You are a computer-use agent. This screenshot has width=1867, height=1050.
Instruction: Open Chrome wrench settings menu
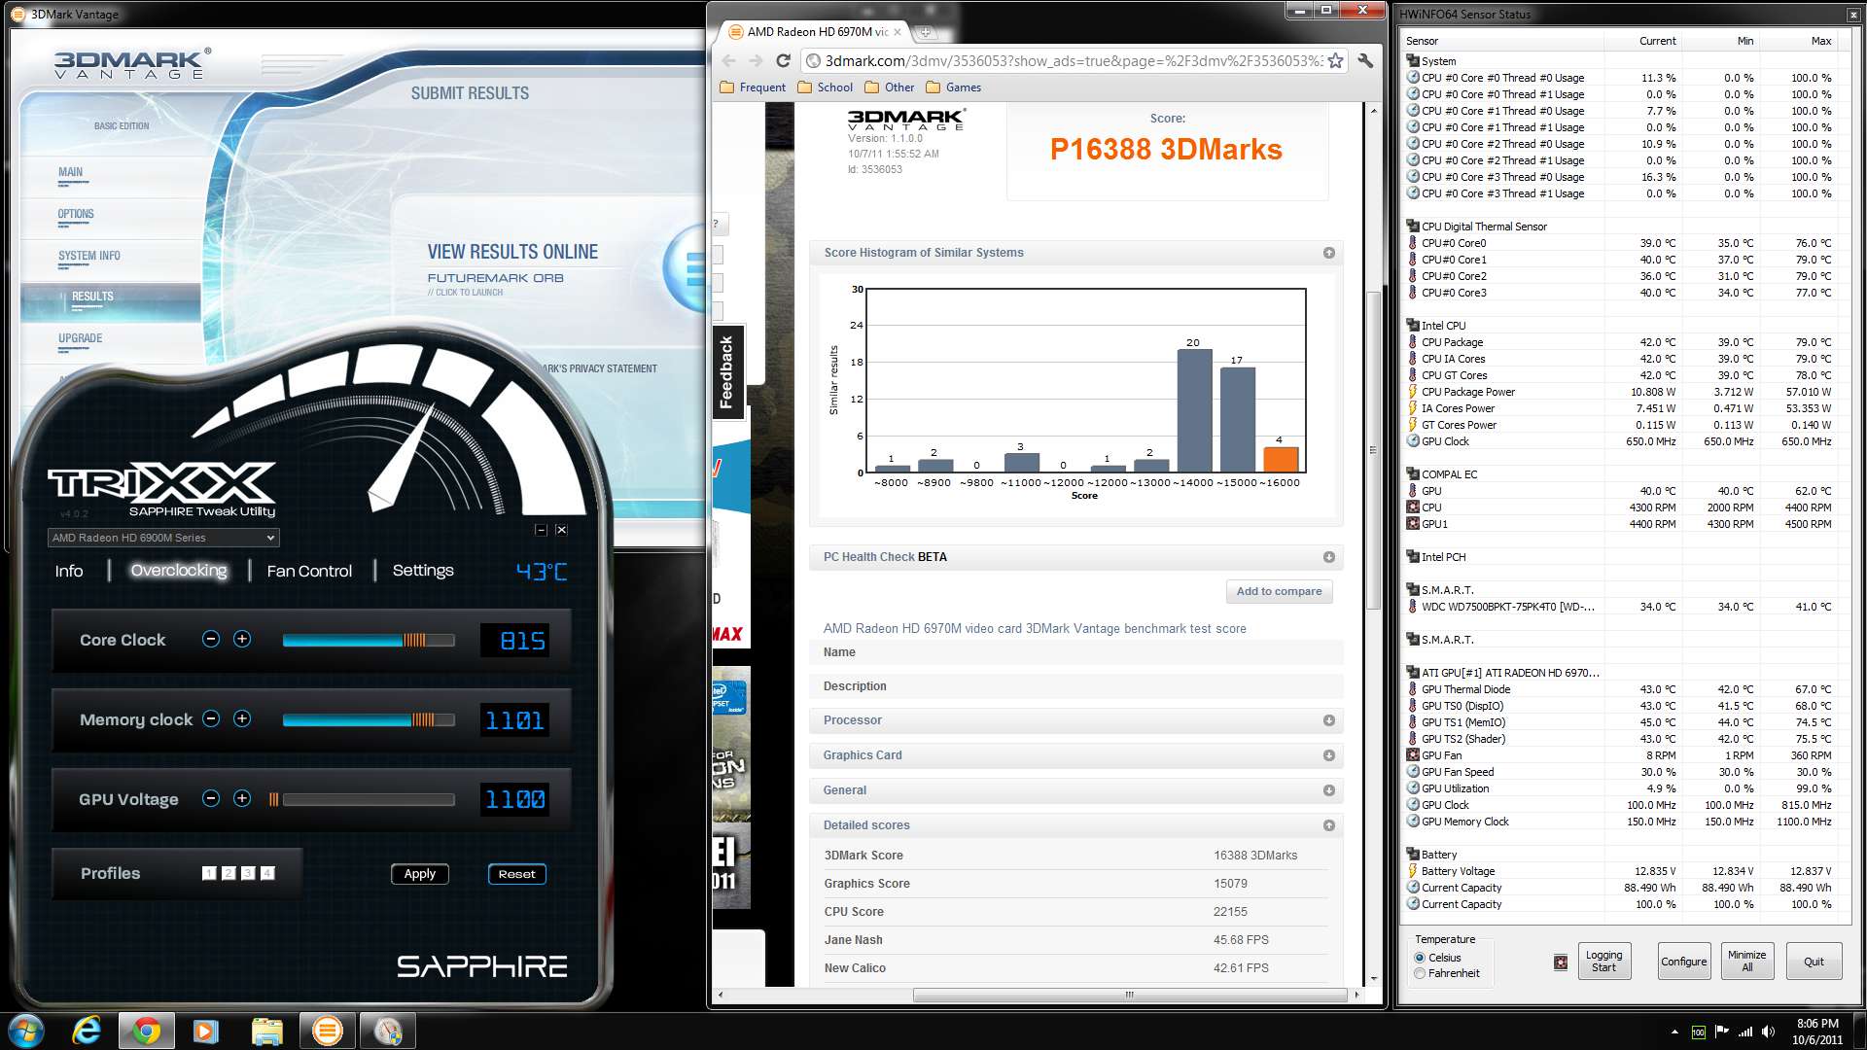pos(1365,60)
